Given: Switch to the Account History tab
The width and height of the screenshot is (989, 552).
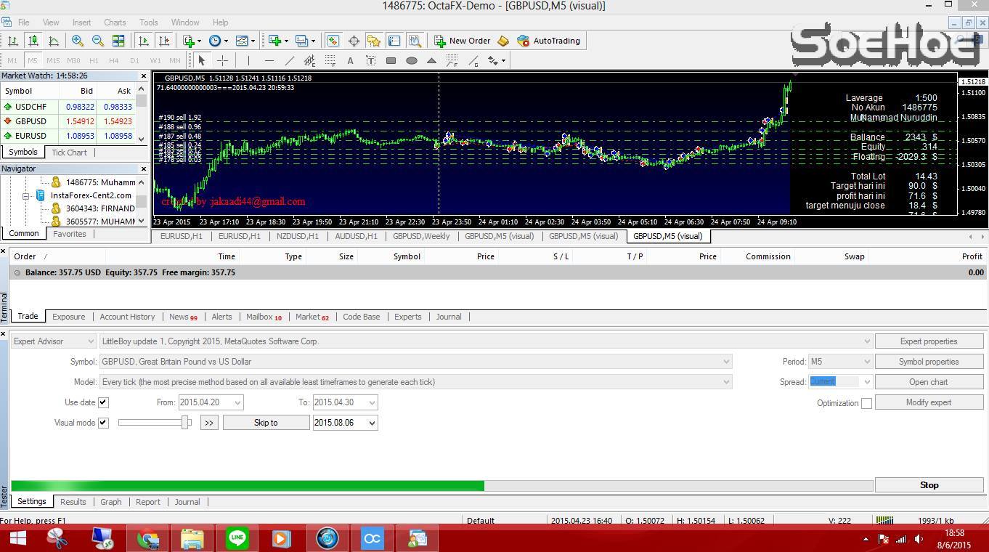Looking at the screenshot, I should click(127, 317).
